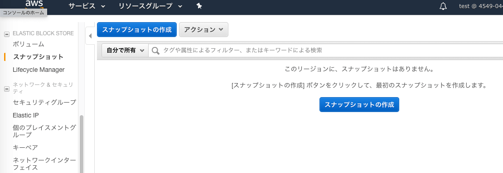Open the test account menu
Screen dimensions: 503x173
[481, 6]
